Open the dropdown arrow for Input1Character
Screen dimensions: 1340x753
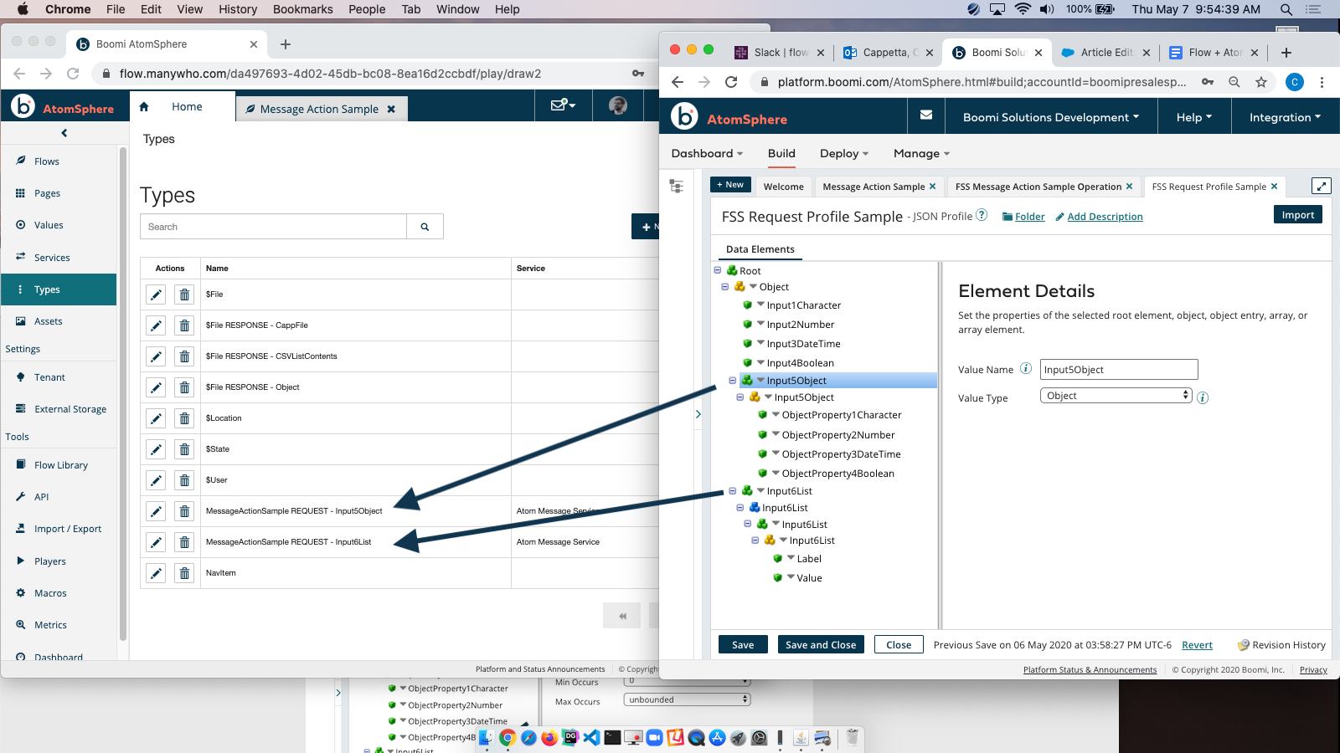pos(760,304)
